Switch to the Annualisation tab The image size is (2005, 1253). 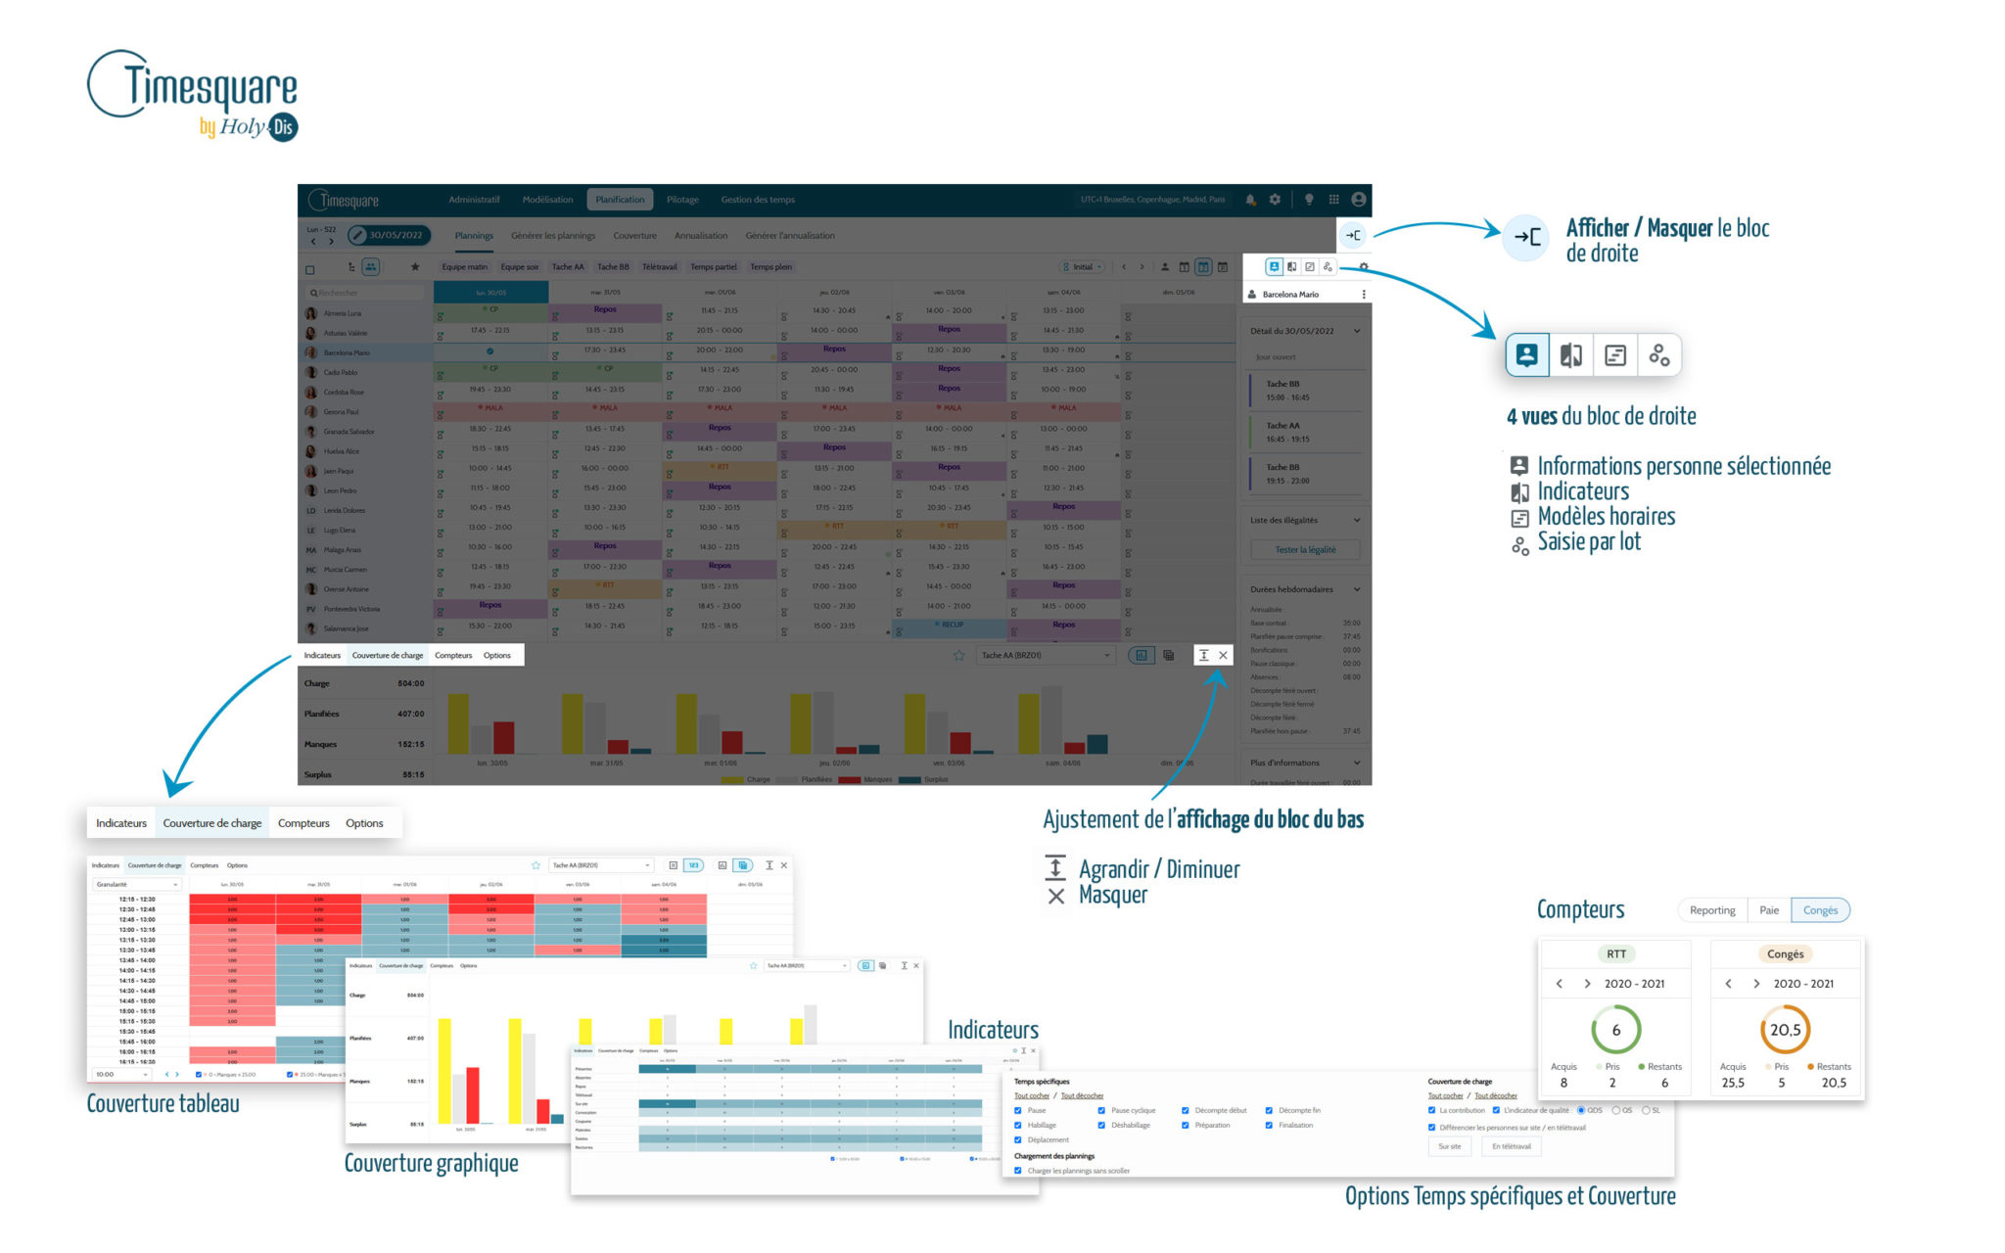point(701,236)
